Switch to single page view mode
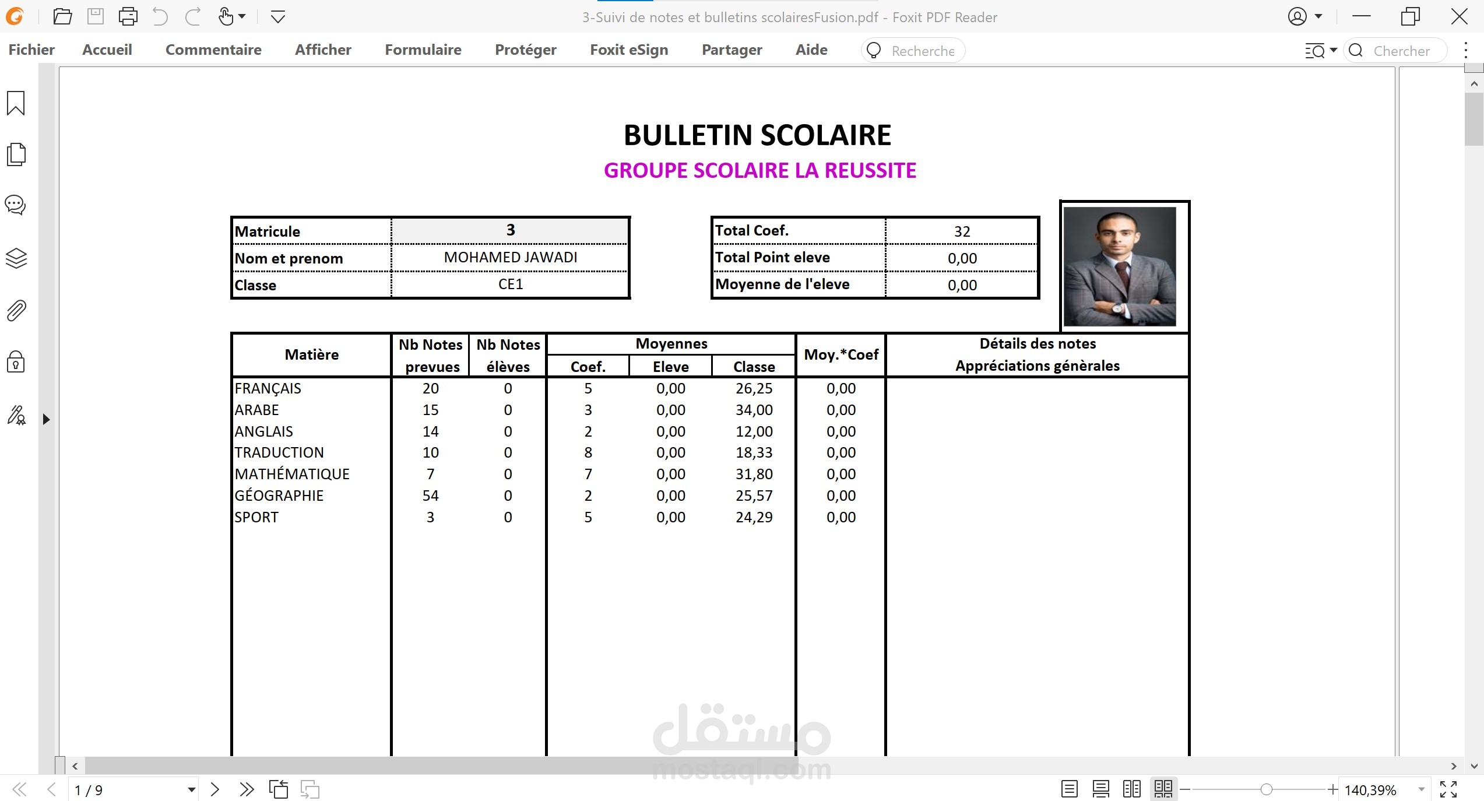The height and width of the screenshot is (801, 1484). click(1069, 789)
